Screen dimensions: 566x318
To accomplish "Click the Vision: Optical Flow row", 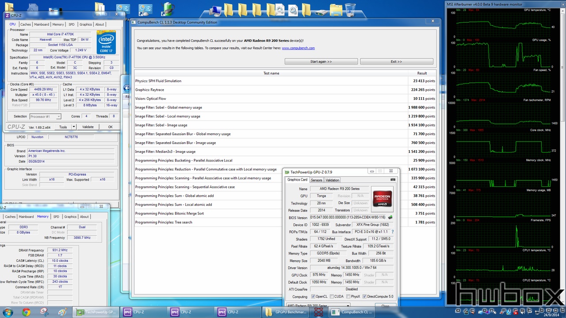I will (285, 98).
